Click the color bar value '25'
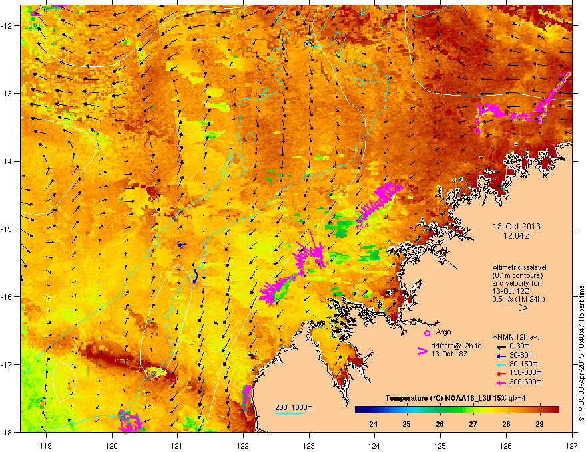This screenshot has width=586, height=452. pos(407,424)
